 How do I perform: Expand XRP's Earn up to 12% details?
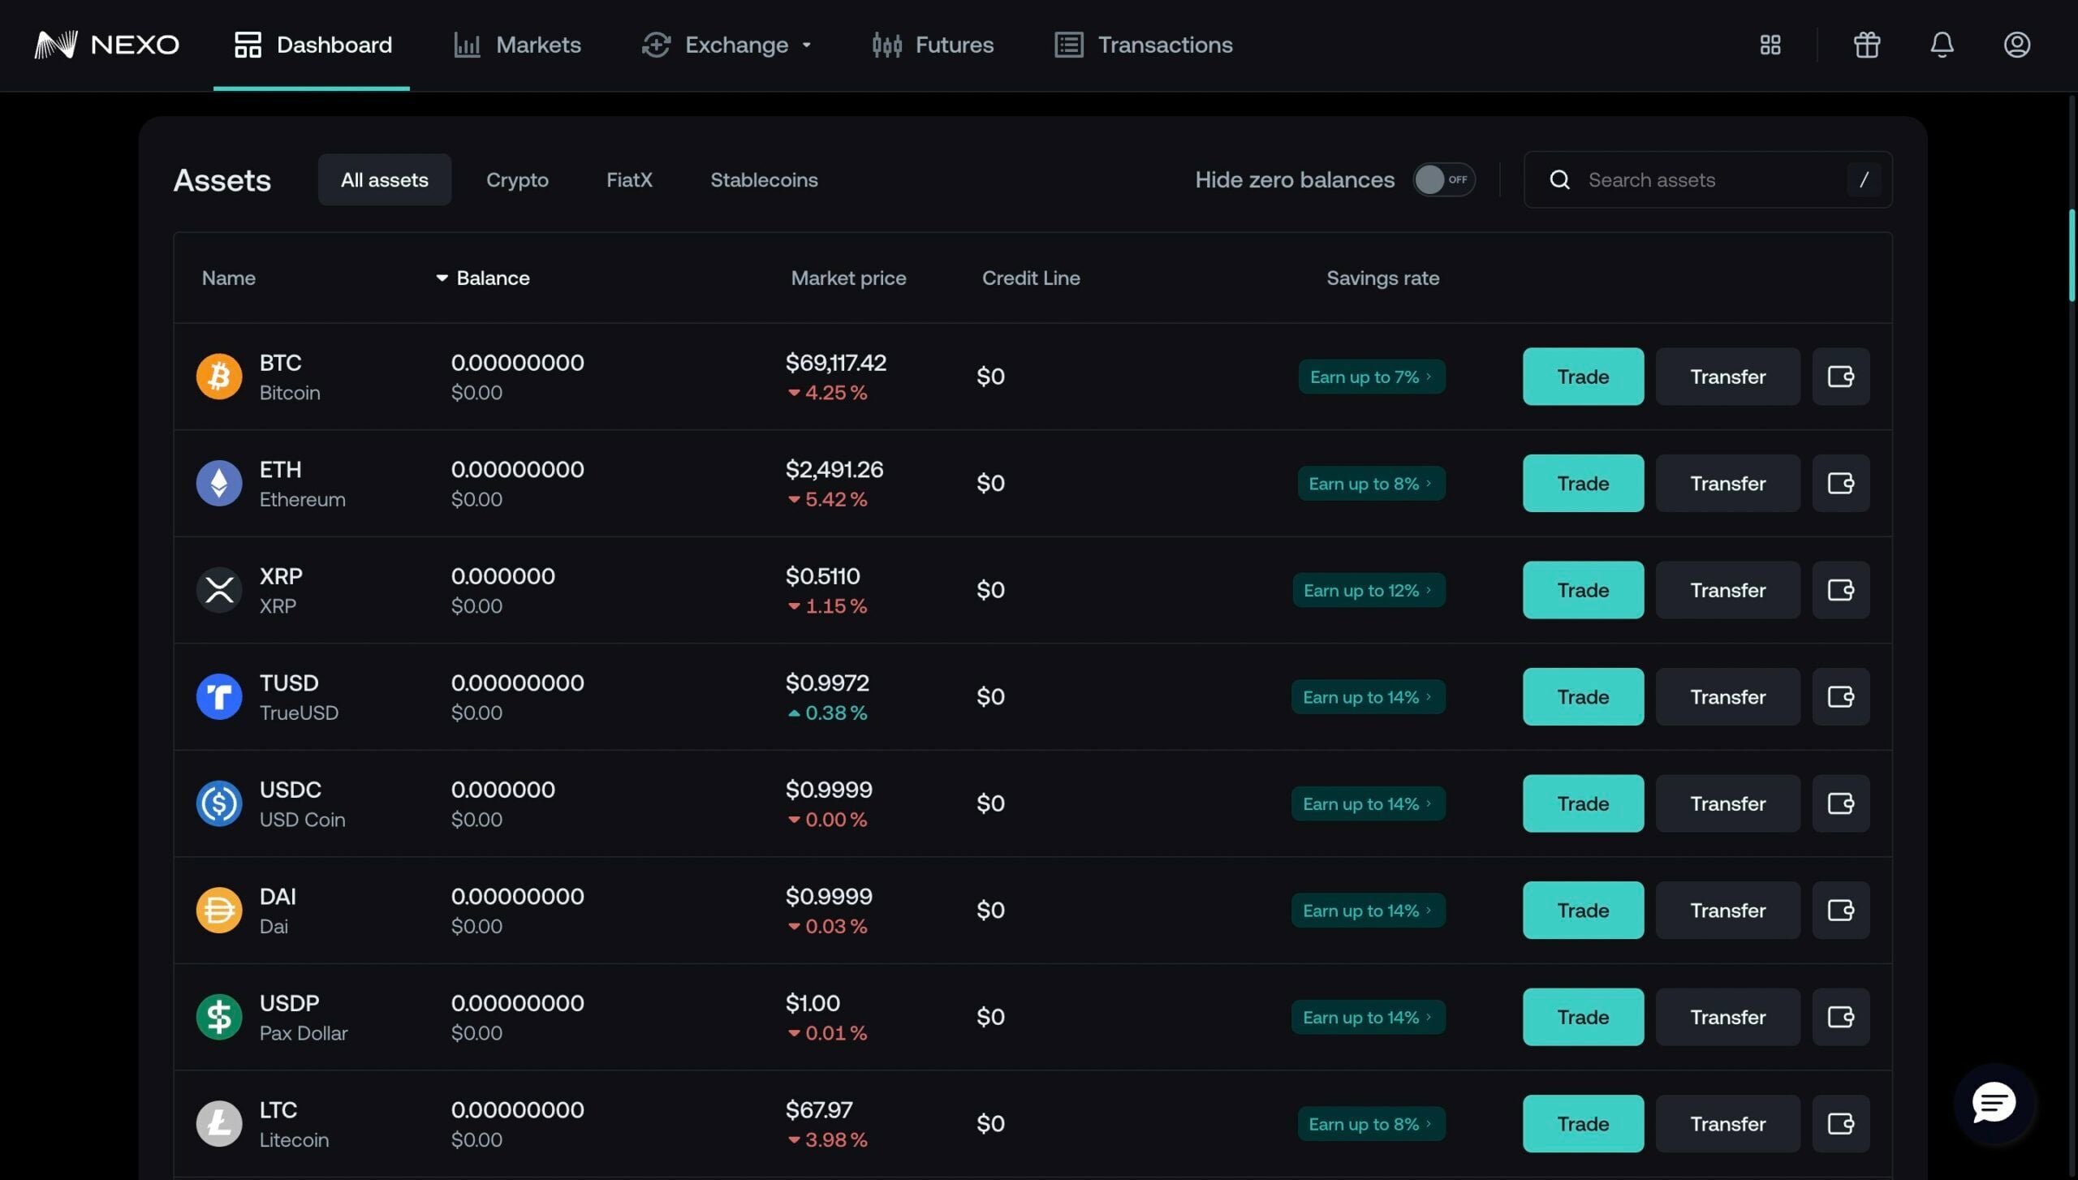(x=1368, y=590)
